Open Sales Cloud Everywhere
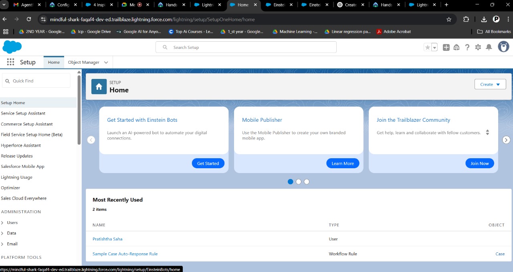This screenshot has width=513, height=272. point(24,198)
